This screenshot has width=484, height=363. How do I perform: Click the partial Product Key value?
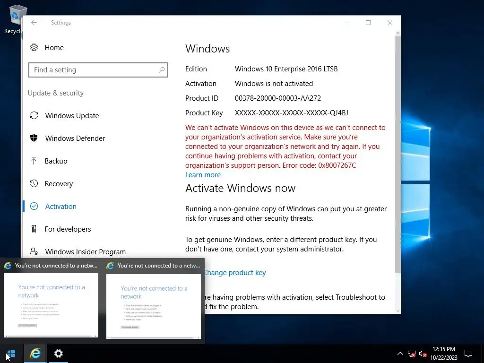(x=291, y=113)
